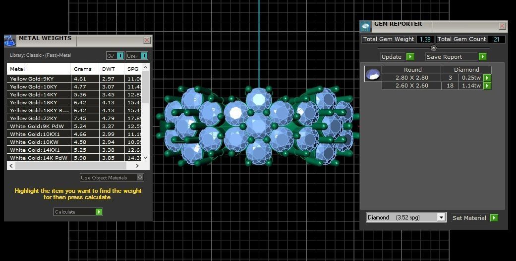Click the Metal Weights panel flask icon
The height and width of the screenshot is (261, 516).
tap(10, 41)
